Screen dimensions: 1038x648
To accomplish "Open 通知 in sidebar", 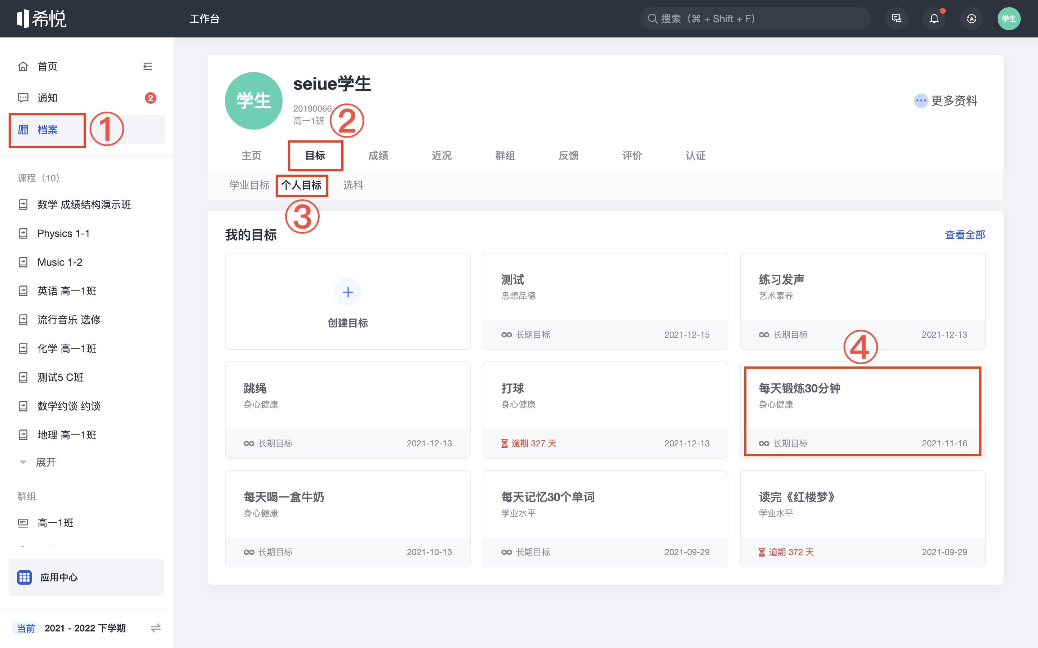I will tap(47, 98).
